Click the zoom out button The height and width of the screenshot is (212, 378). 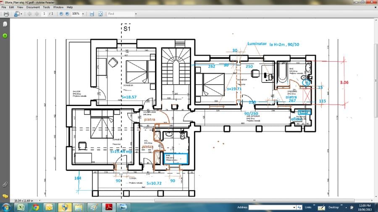click(x=61, y=14)
